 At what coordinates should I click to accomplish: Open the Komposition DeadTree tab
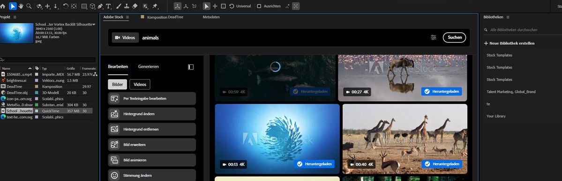pyautogui.click(x=165, y=17)
